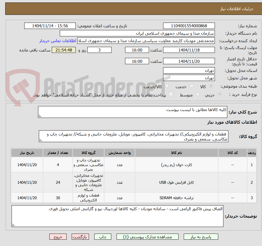Image resolution: width=262 pixels, height=246 pixels.
Task: Click the استان محل تحویل field تهران
Action: [189, 70]
